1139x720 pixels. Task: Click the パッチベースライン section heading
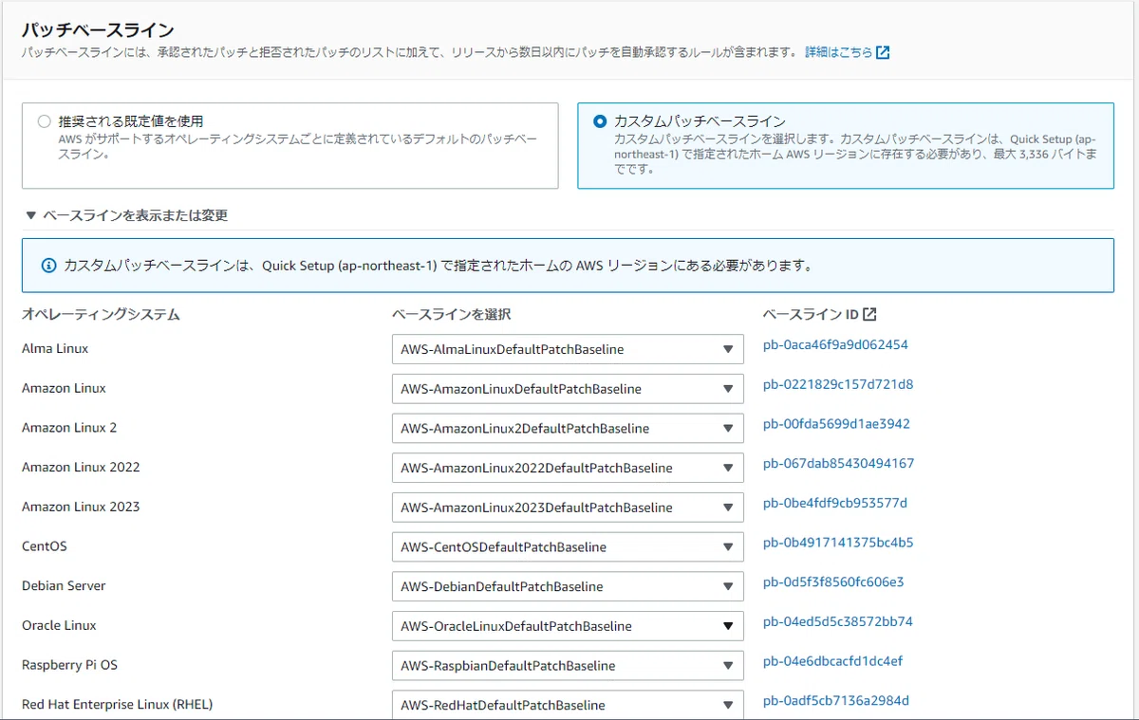[98, 30]
